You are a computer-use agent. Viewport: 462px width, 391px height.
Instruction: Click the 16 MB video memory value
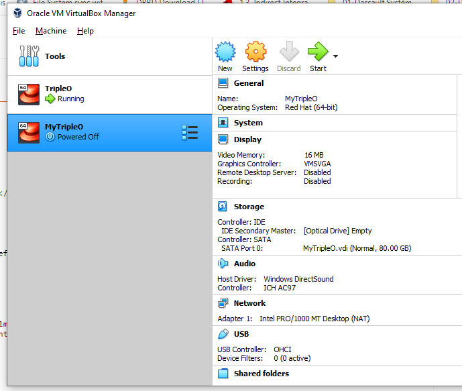(x=314, y=155)
